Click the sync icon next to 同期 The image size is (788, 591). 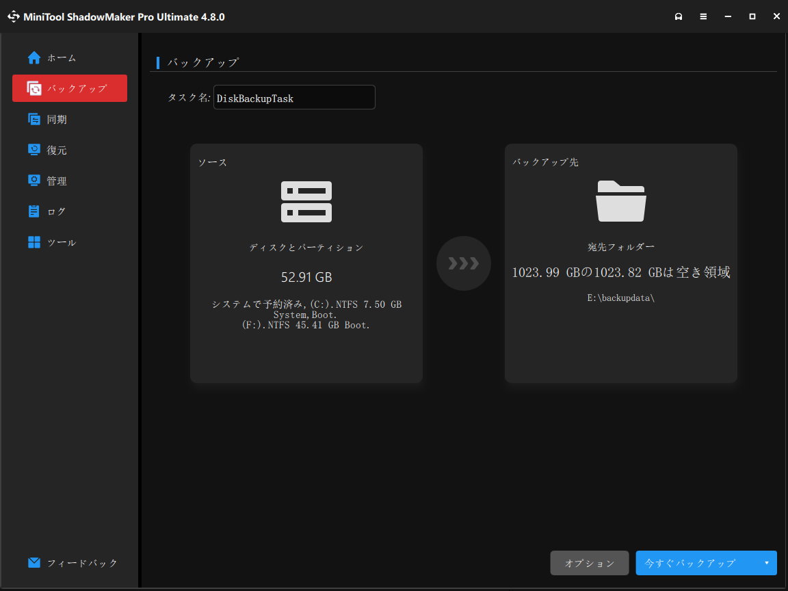coord(34,119)
